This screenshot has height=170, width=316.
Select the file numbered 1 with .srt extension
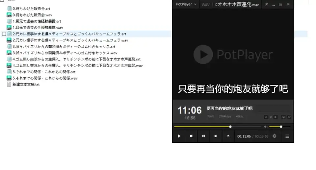(x=37, y=21)
